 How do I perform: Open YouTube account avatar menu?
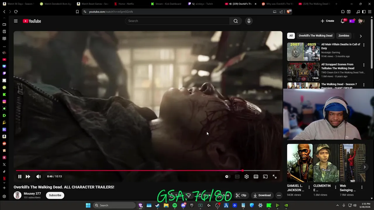click(361, 21)
